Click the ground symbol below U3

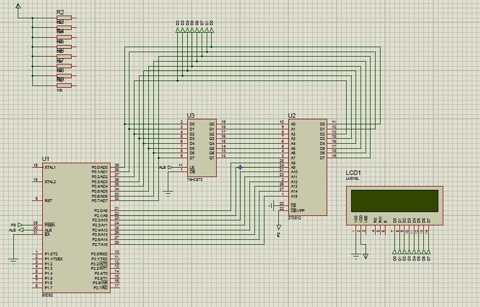click(168, 193)
